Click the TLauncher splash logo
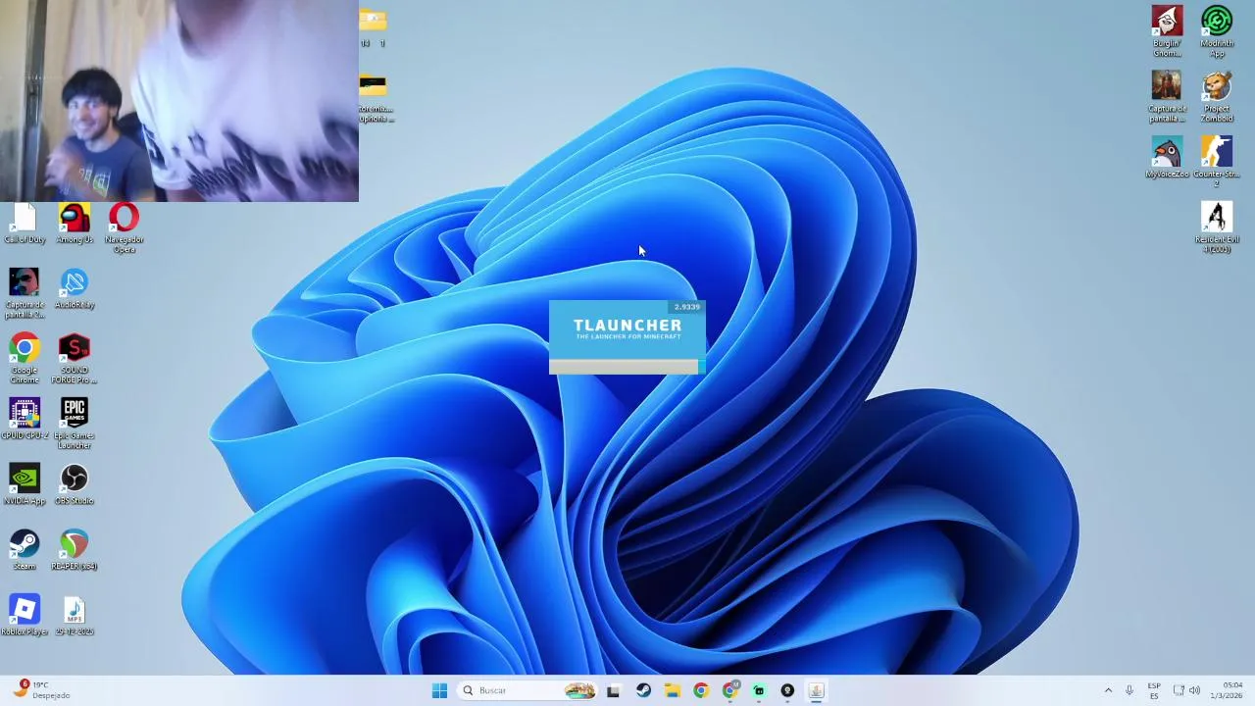Viewport: 1255px width, 706px height. pyautogui.click(x=627, y=329)
